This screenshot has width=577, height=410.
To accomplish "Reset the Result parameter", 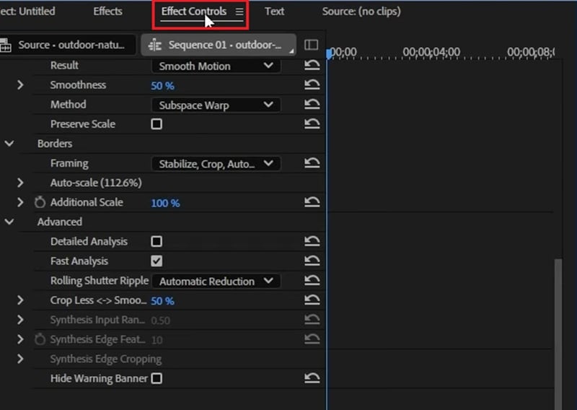I will (312, 65).
